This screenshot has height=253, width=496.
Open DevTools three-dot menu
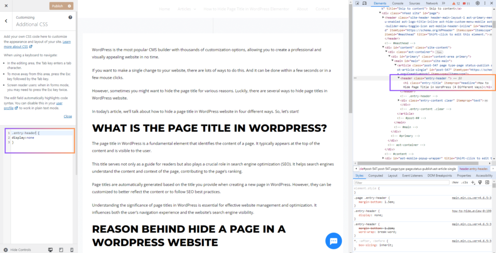pos(485,3)
